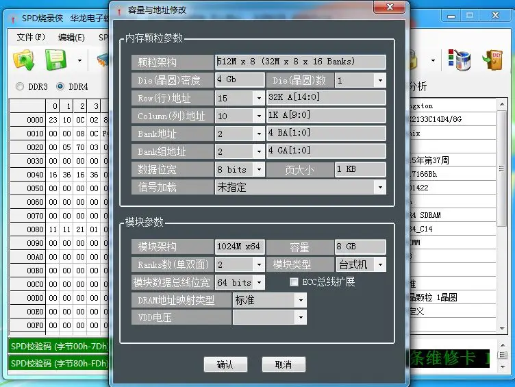Select hex cell 70 in row 0020
This screenshot has width=515, height=387.
(x=80, y=147)
